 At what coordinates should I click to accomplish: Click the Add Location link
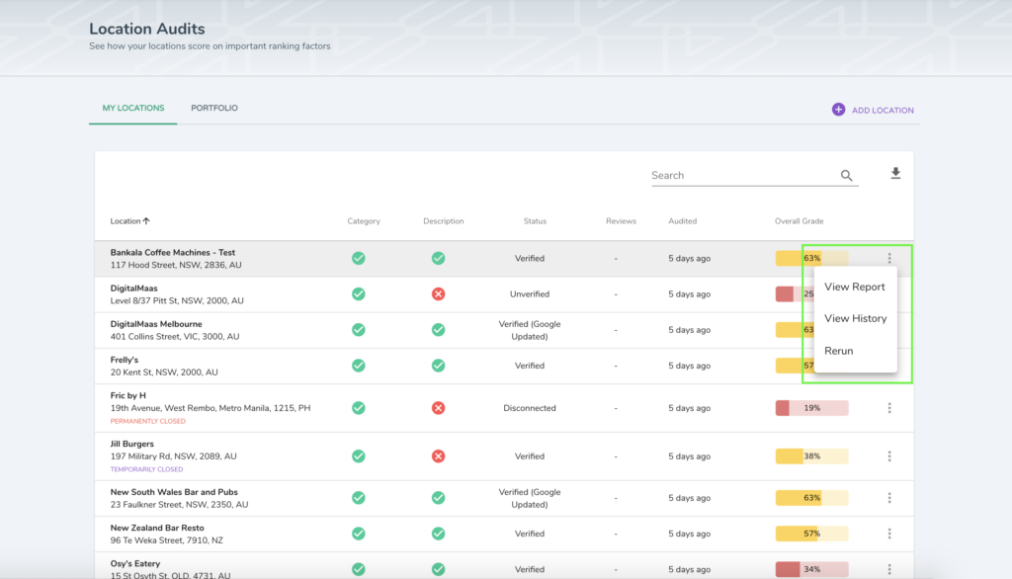click(883, 111)
